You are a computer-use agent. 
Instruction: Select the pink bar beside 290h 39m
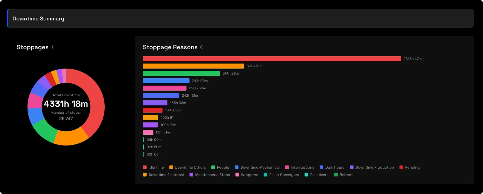pyautogui.click(x=165, y=88)
